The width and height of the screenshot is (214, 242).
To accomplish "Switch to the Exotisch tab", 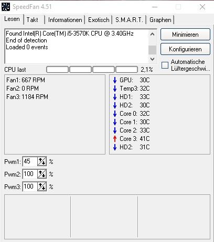I will [99, 20].
